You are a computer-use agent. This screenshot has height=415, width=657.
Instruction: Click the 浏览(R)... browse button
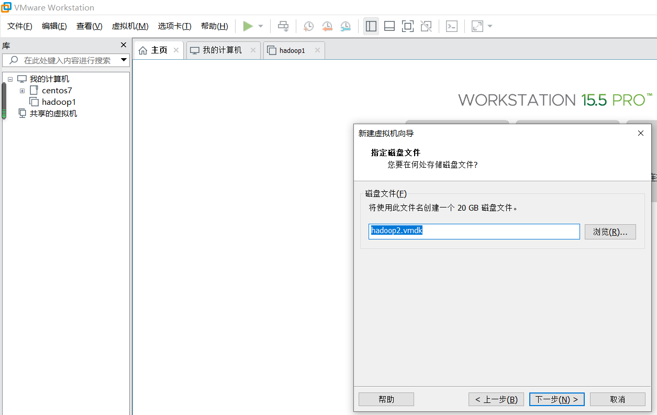(610, 232)
